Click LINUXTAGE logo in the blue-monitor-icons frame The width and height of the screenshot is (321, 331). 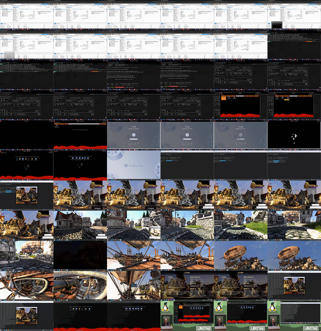coord(257,328)
